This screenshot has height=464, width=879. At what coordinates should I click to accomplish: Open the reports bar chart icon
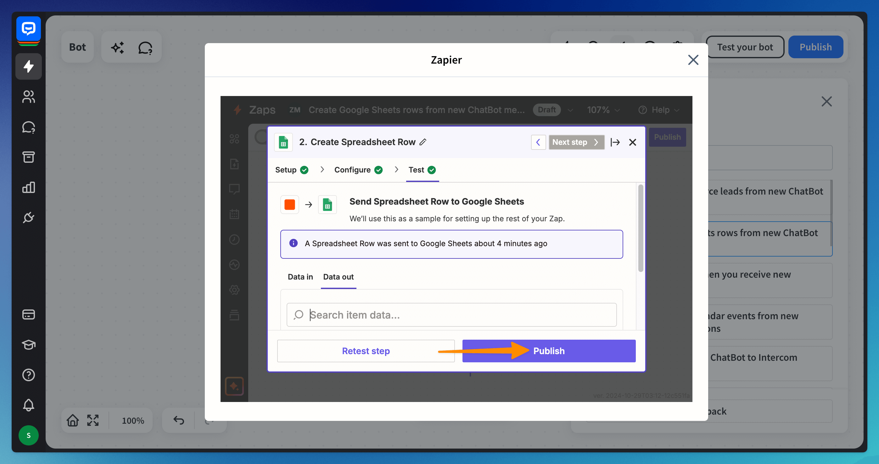(x=28, y=187)
